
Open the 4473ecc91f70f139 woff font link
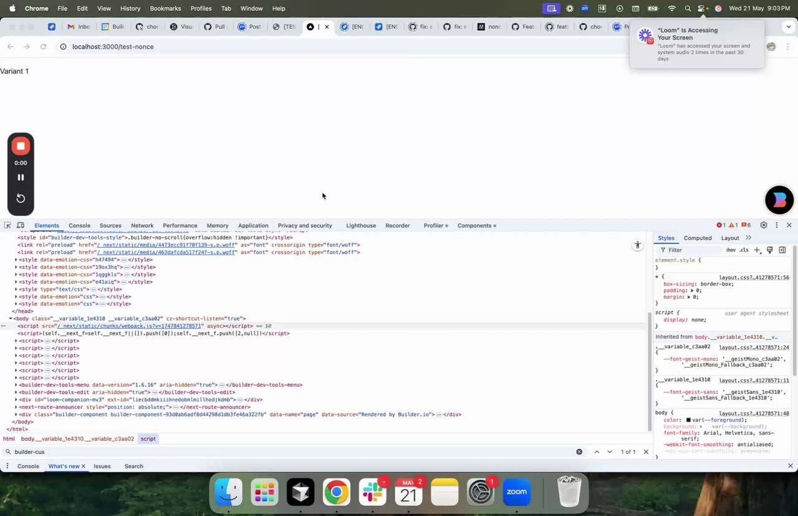tap(167, 245)
